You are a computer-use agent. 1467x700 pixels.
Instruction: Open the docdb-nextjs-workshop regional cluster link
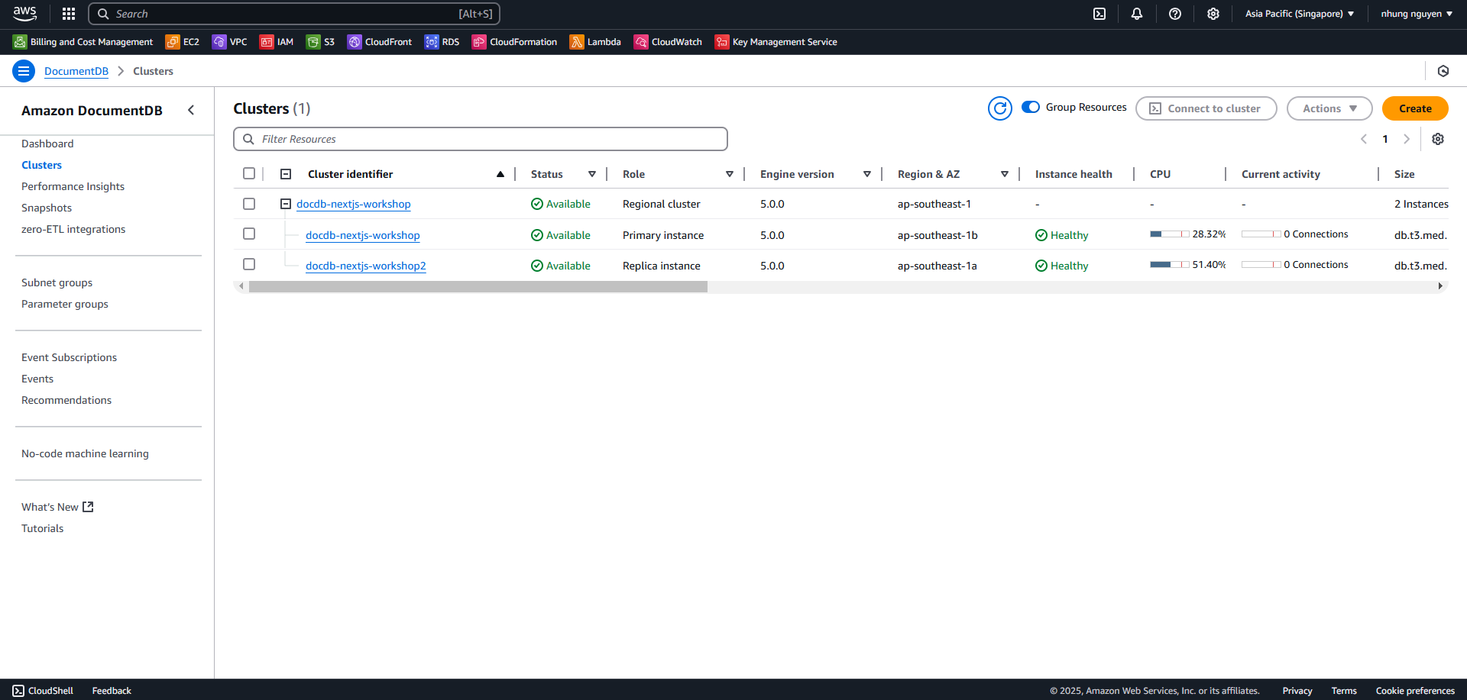[x=353, y=204]
